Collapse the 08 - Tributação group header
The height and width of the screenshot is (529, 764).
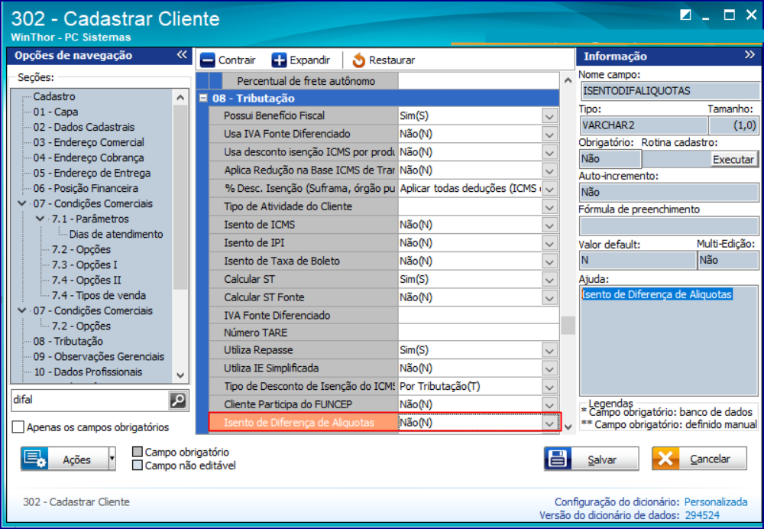[x=204, y=98]
